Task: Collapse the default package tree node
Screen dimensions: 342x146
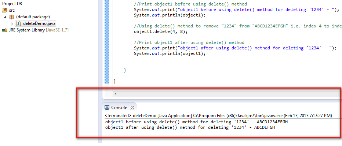Action: tap(5, 17)
